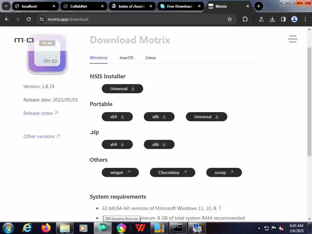Click the Motrix app icon image

[47, 54]
